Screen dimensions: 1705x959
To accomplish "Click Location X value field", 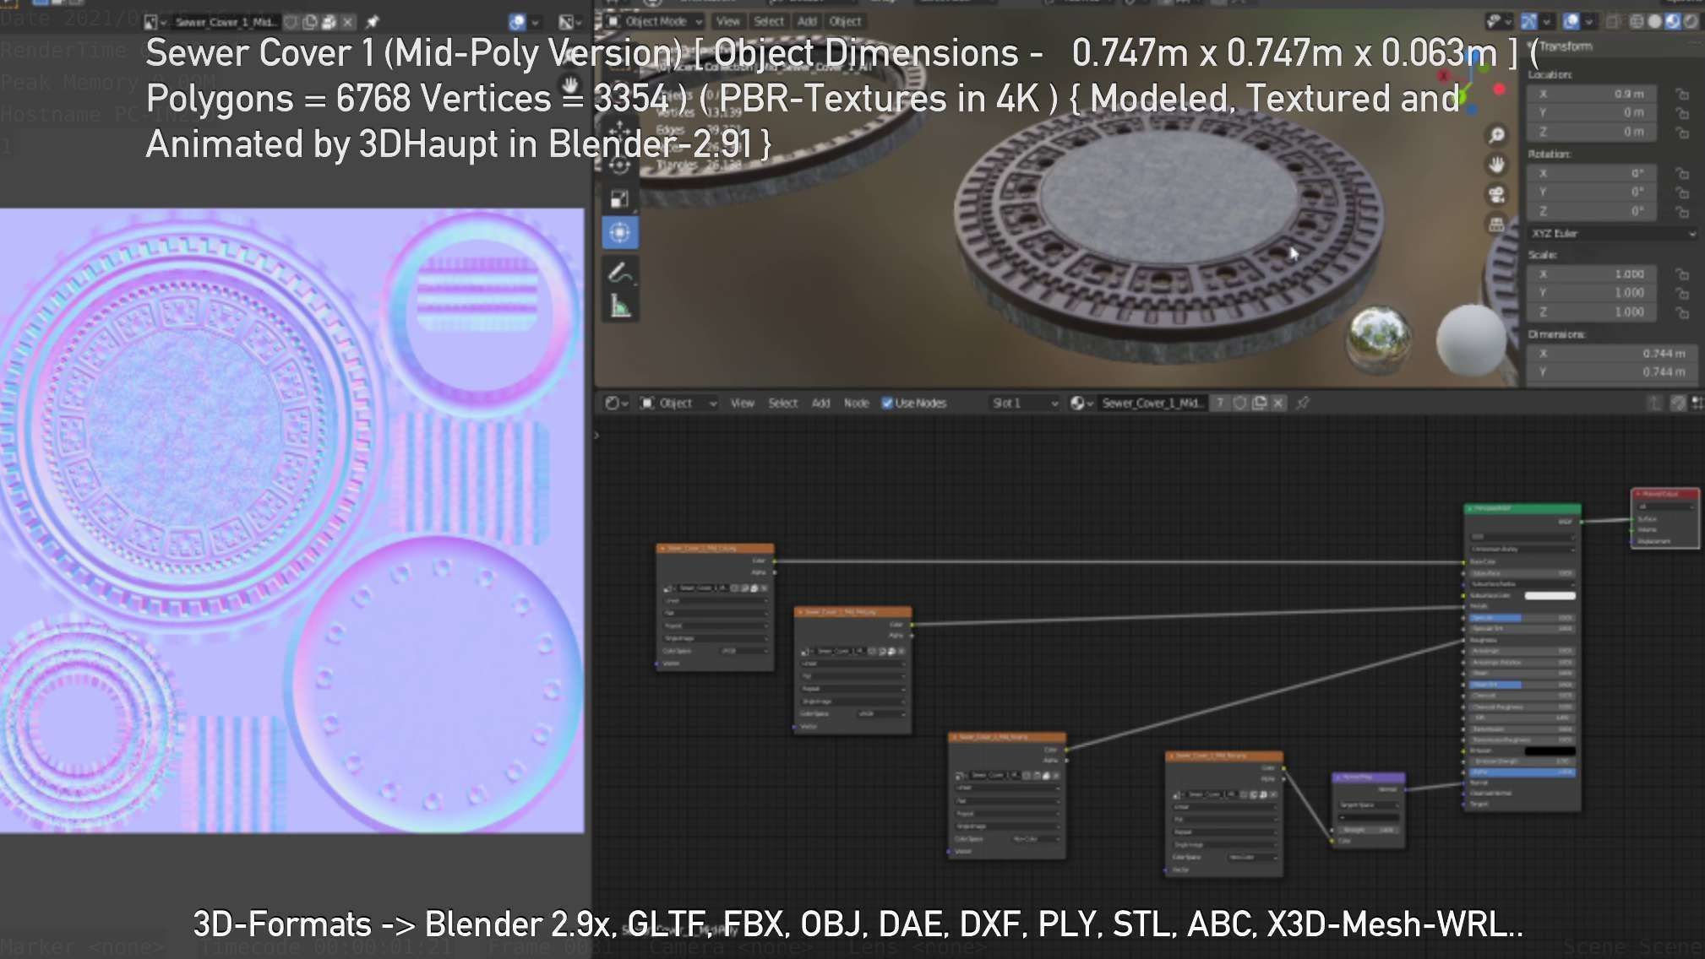I will click(x=1592, y=94).
